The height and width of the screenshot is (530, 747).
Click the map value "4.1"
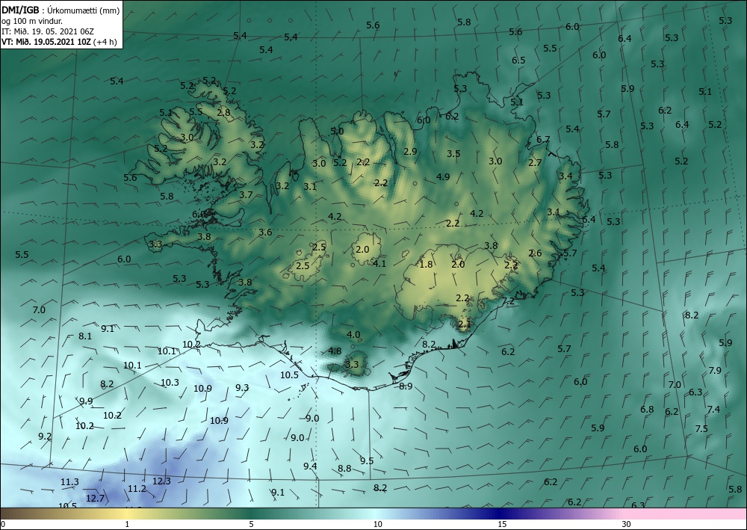click(x=379, y=264)
